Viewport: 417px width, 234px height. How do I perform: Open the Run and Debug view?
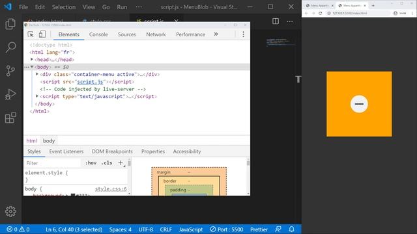click(x=10, y=94)
